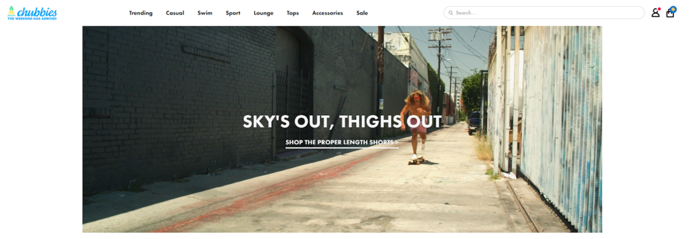Image resolution: width=692 pixels, height=239 pixels.
Task: Click the blue cart item count badge
Action: 673,9
